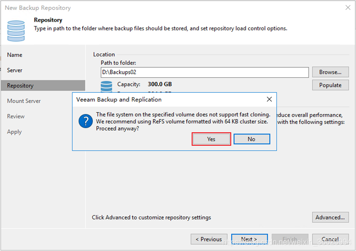Go back with the Previous button
The height and width of the screenshot is (251, 356).
click(209, 239)
